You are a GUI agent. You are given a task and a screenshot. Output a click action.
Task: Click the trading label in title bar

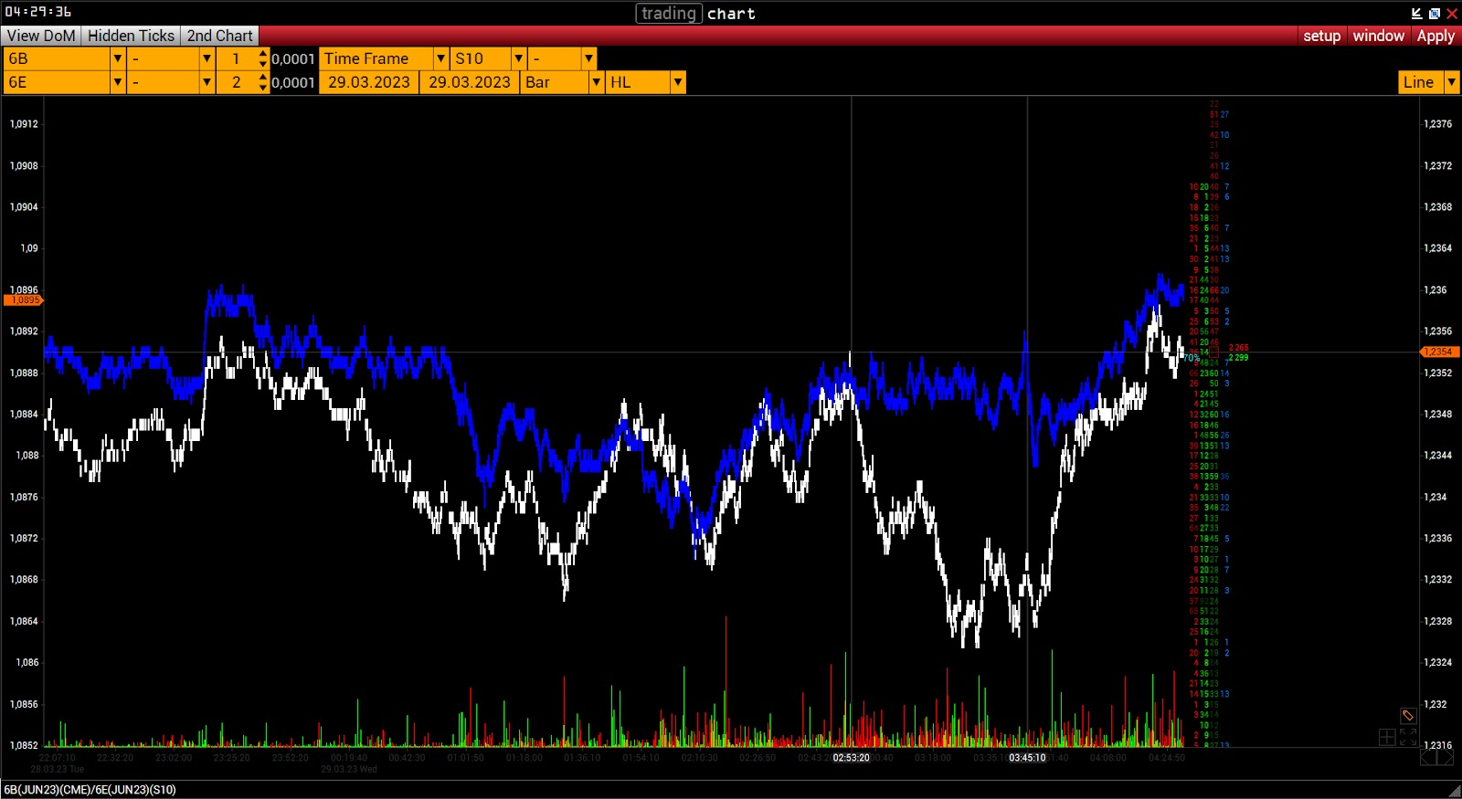coord(669,13)
